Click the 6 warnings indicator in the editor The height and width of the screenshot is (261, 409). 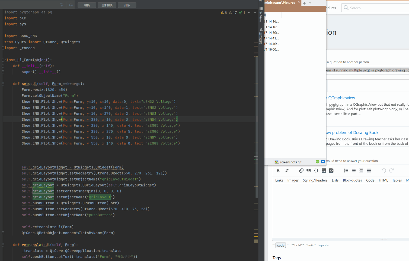point(224,12)
